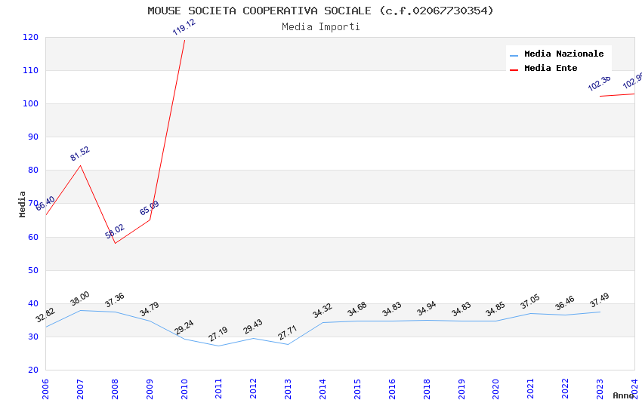642x415 pixels.
Task: Select the 27.19 national average label
Action: [218, 334]
